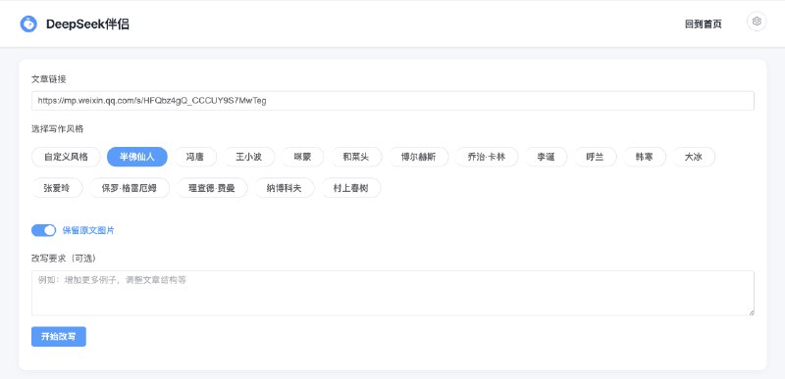Open the settings gear icon
This screenshot has width=785, height=379.
[x=757, y=22]
